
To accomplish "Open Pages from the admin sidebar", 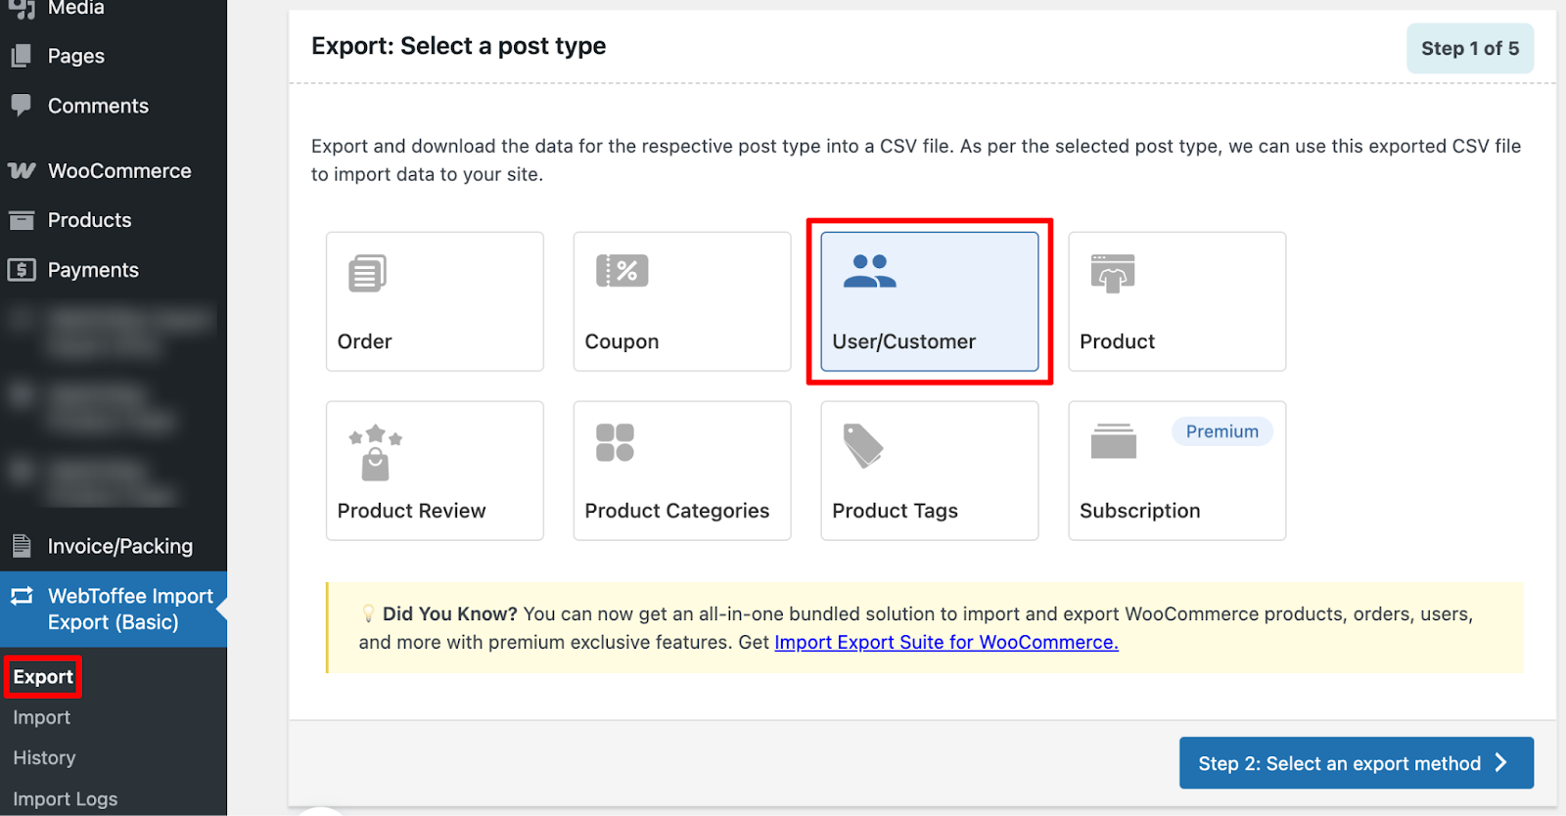I will point(75,56).
